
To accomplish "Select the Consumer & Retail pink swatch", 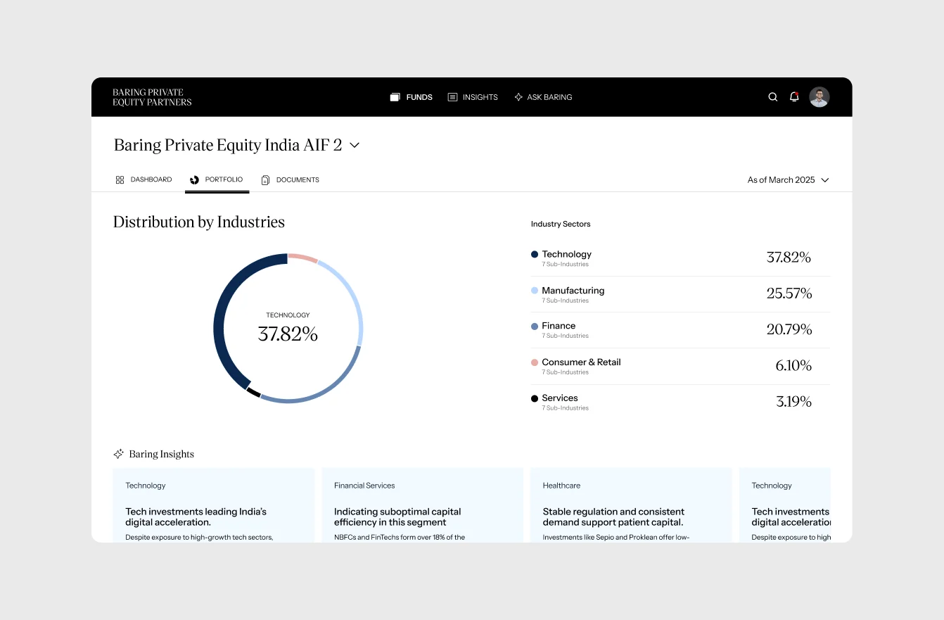I will click(535, 362).
